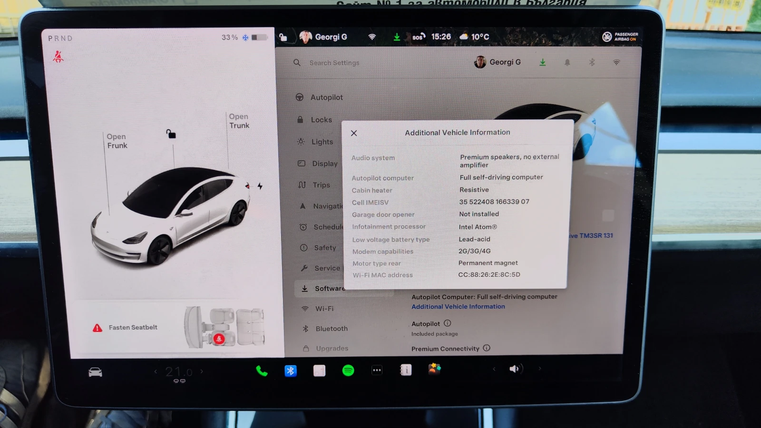Viewport: 761px width, 428px height.
Task: Tap the 'Lead-acid' battery type value
Action: 474,239
